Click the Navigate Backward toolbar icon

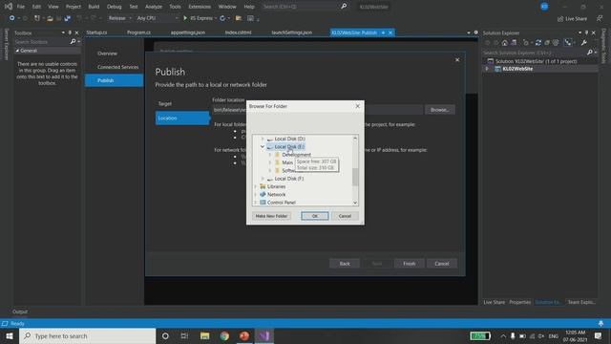[x=11, y=18]
